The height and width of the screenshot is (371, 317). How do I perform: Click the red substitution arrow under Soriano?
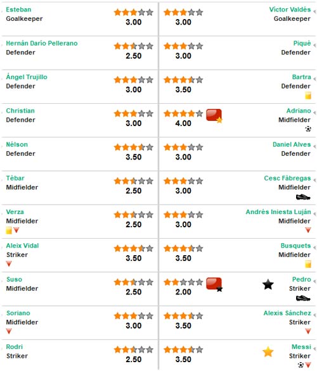tap(9, 331)
